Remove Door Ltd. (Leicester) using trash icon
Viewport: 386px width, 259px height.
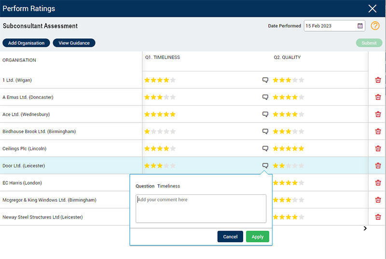[x=378, y=165]
